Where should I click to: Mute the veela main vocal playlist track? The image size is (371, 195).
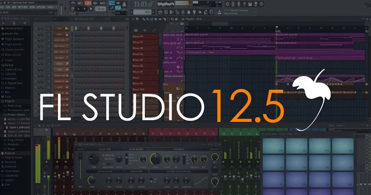(182, 40)
